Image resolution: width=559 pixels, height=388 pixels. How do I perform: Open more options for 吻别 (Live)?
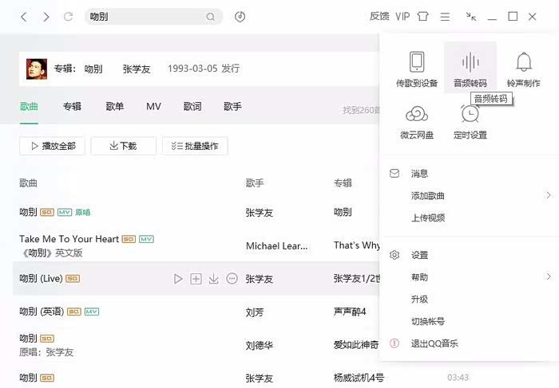coord(232,279)
